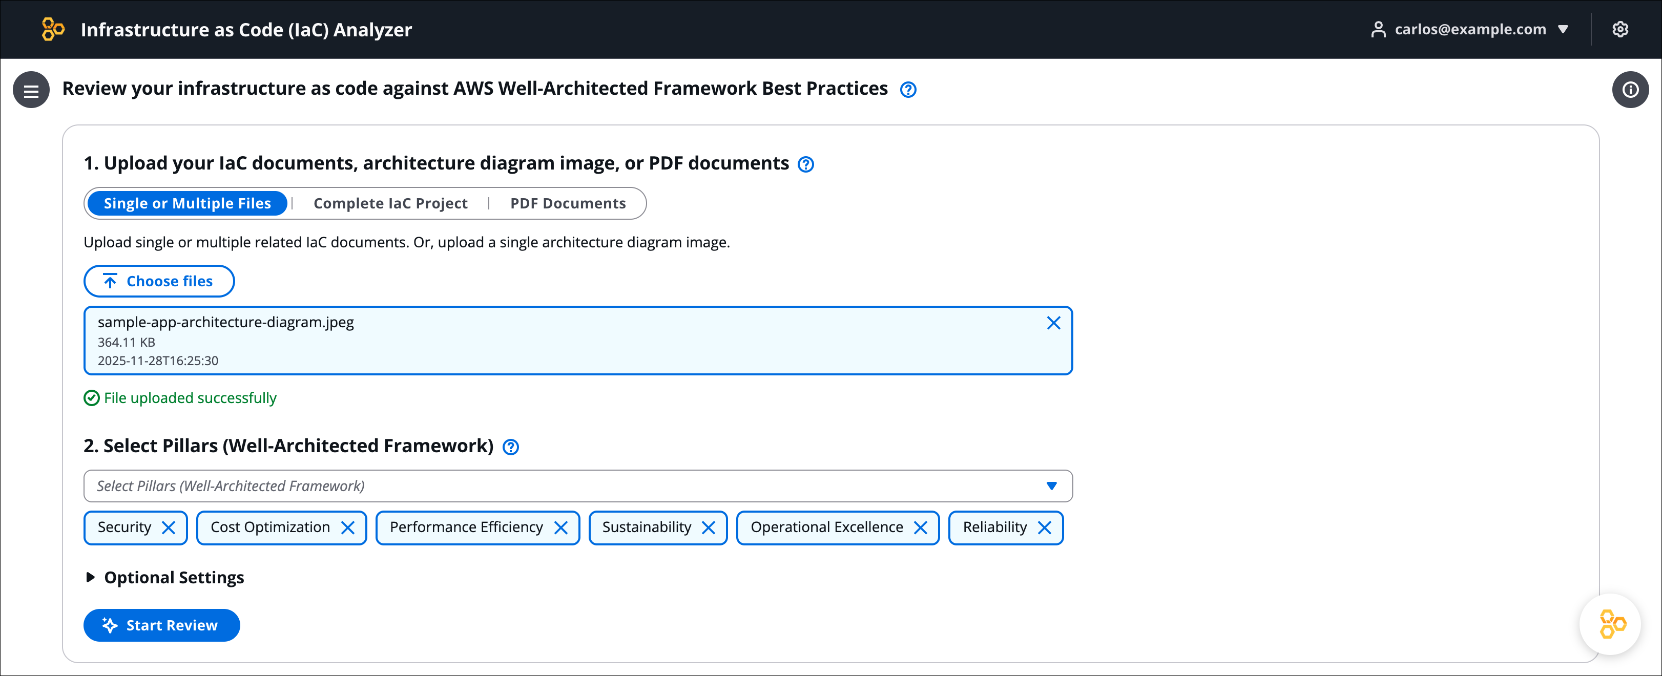Remove the sample-app-architecture-diagram.jpeg file
The height and width of the screenshot is (676, 1662).
pyautogui.click(x=1053, y=323)
